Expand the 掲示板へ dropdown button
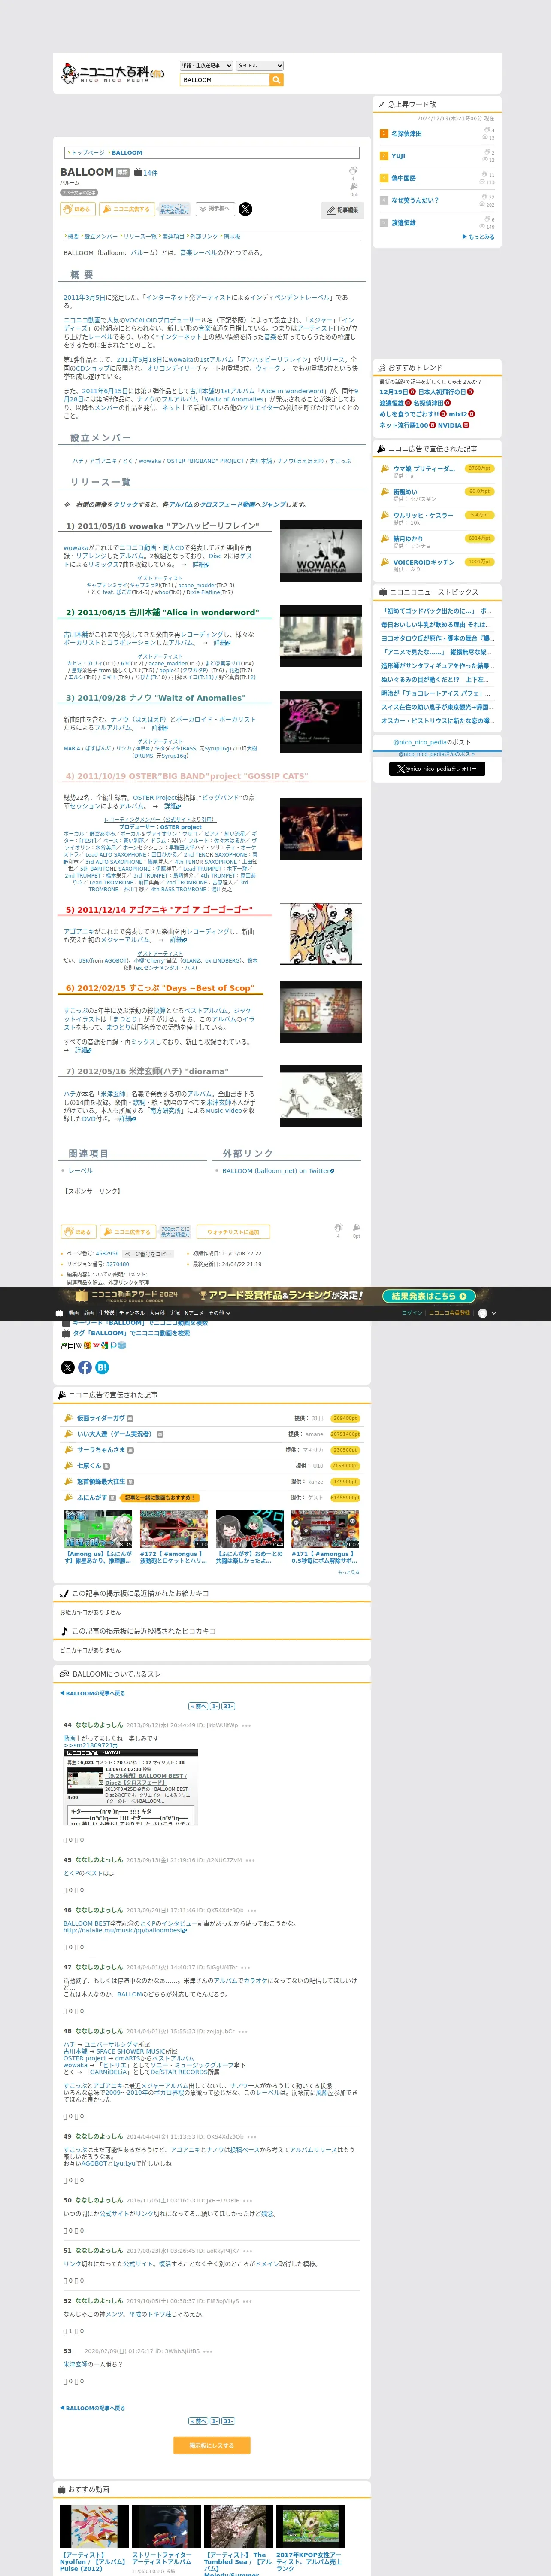551x2576 pixels. 216,209
